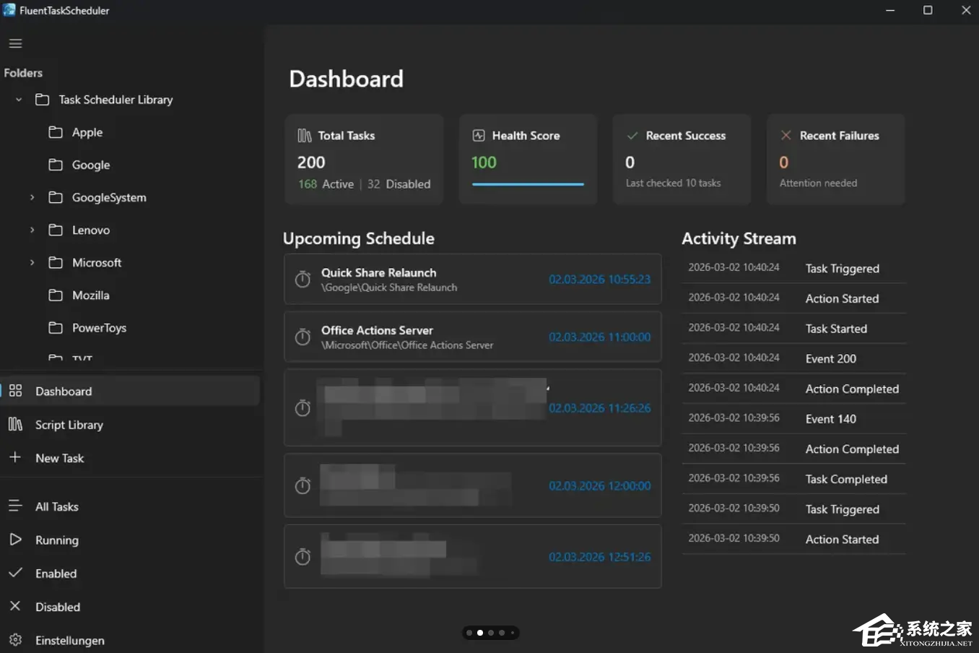Open the Quick Share Relaunch scheduled task
The width and height of the screenshot is (979, 653).
tap(473, 279)
